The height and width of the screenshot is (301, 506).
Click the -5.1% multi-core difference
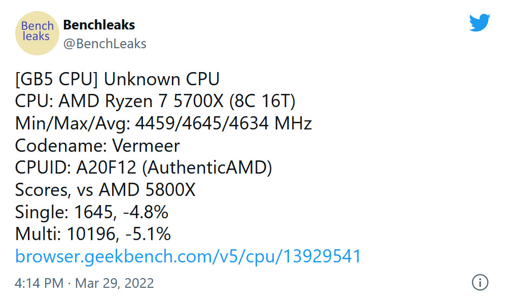[x=148, y=234]
